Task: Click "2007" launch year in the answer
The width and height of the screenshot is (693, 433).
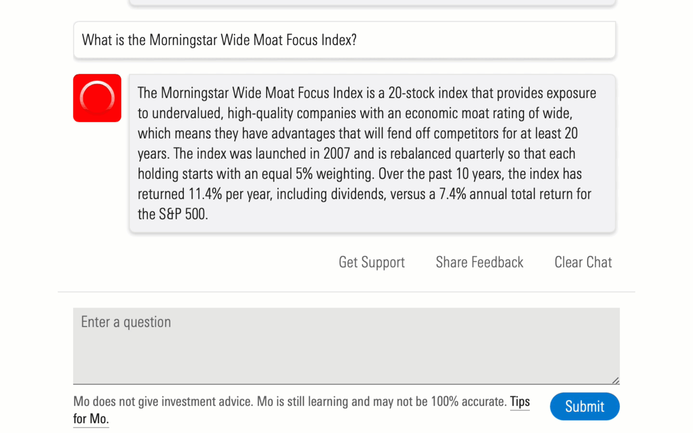Action: coord(336,154)
